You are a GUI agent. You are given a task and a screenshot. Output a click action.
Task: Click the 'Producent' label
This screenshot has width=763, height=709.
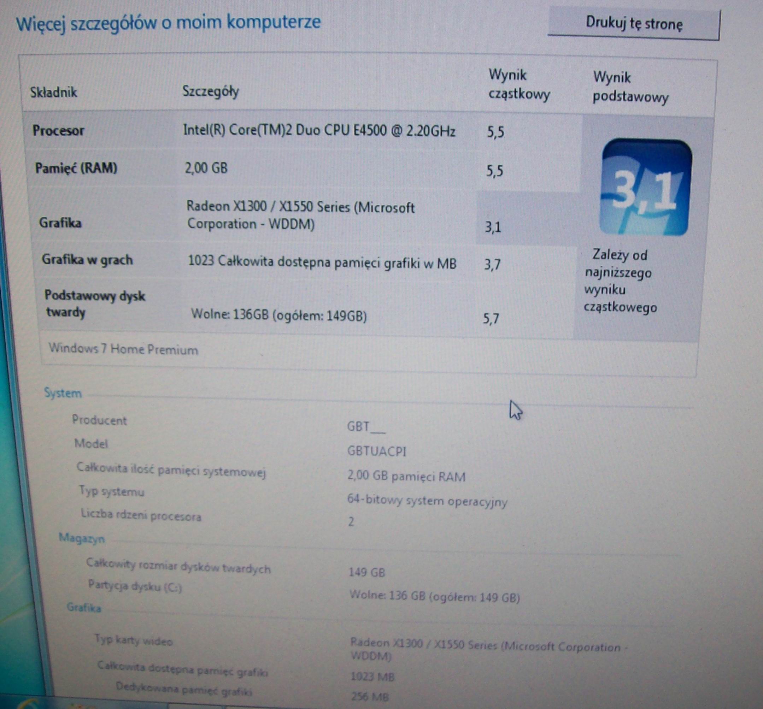99,420
